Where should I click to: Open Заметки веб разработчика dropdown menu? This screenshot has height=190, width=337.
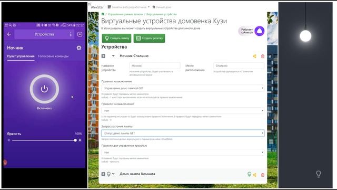(128, 7)
